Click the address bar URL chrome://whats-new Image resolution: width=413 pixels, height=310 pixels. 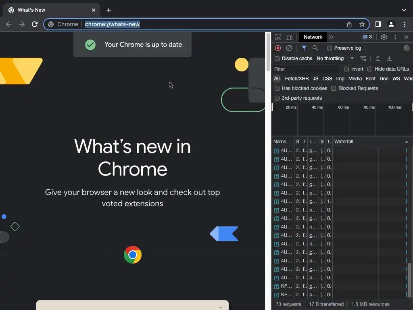point(112,24)
